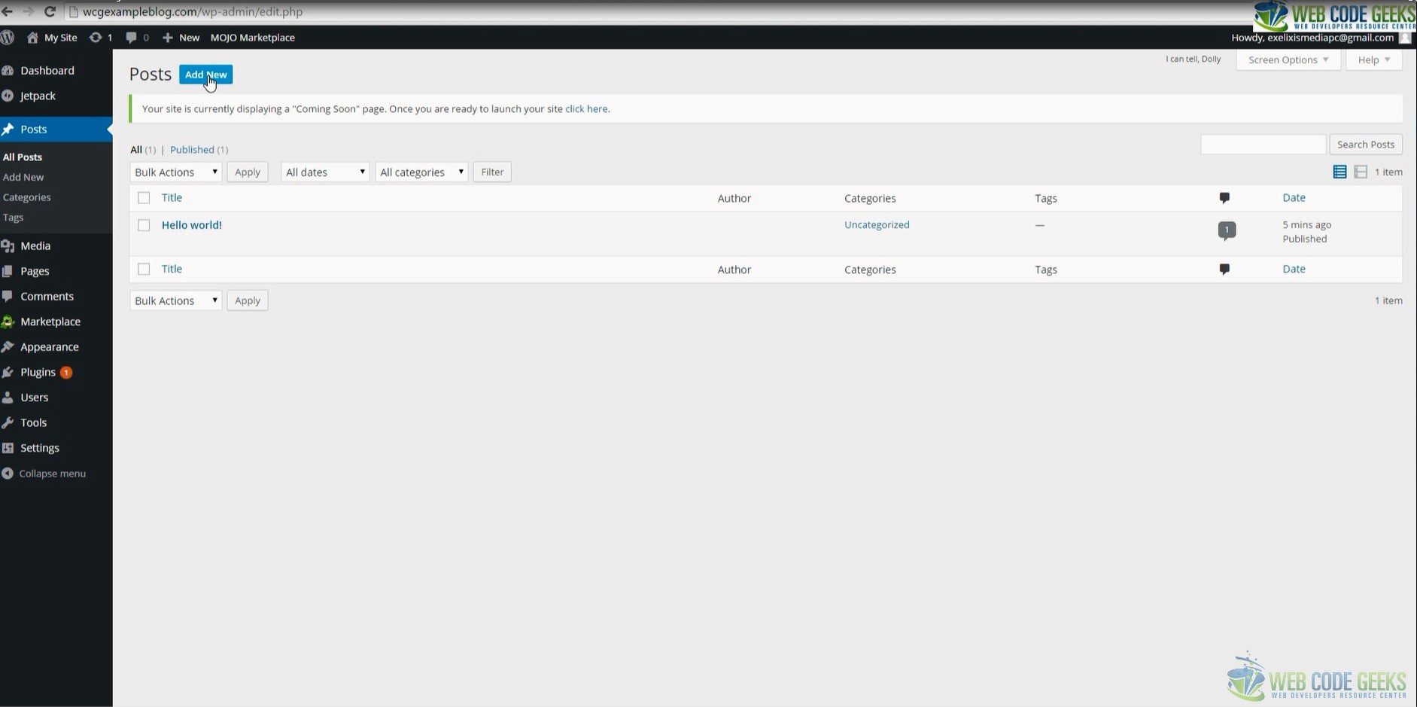The width and height of the screenshot is (1417, 707).
Task: Open the comments bubble icon in admin bar
Action: (x=131, y=37)
